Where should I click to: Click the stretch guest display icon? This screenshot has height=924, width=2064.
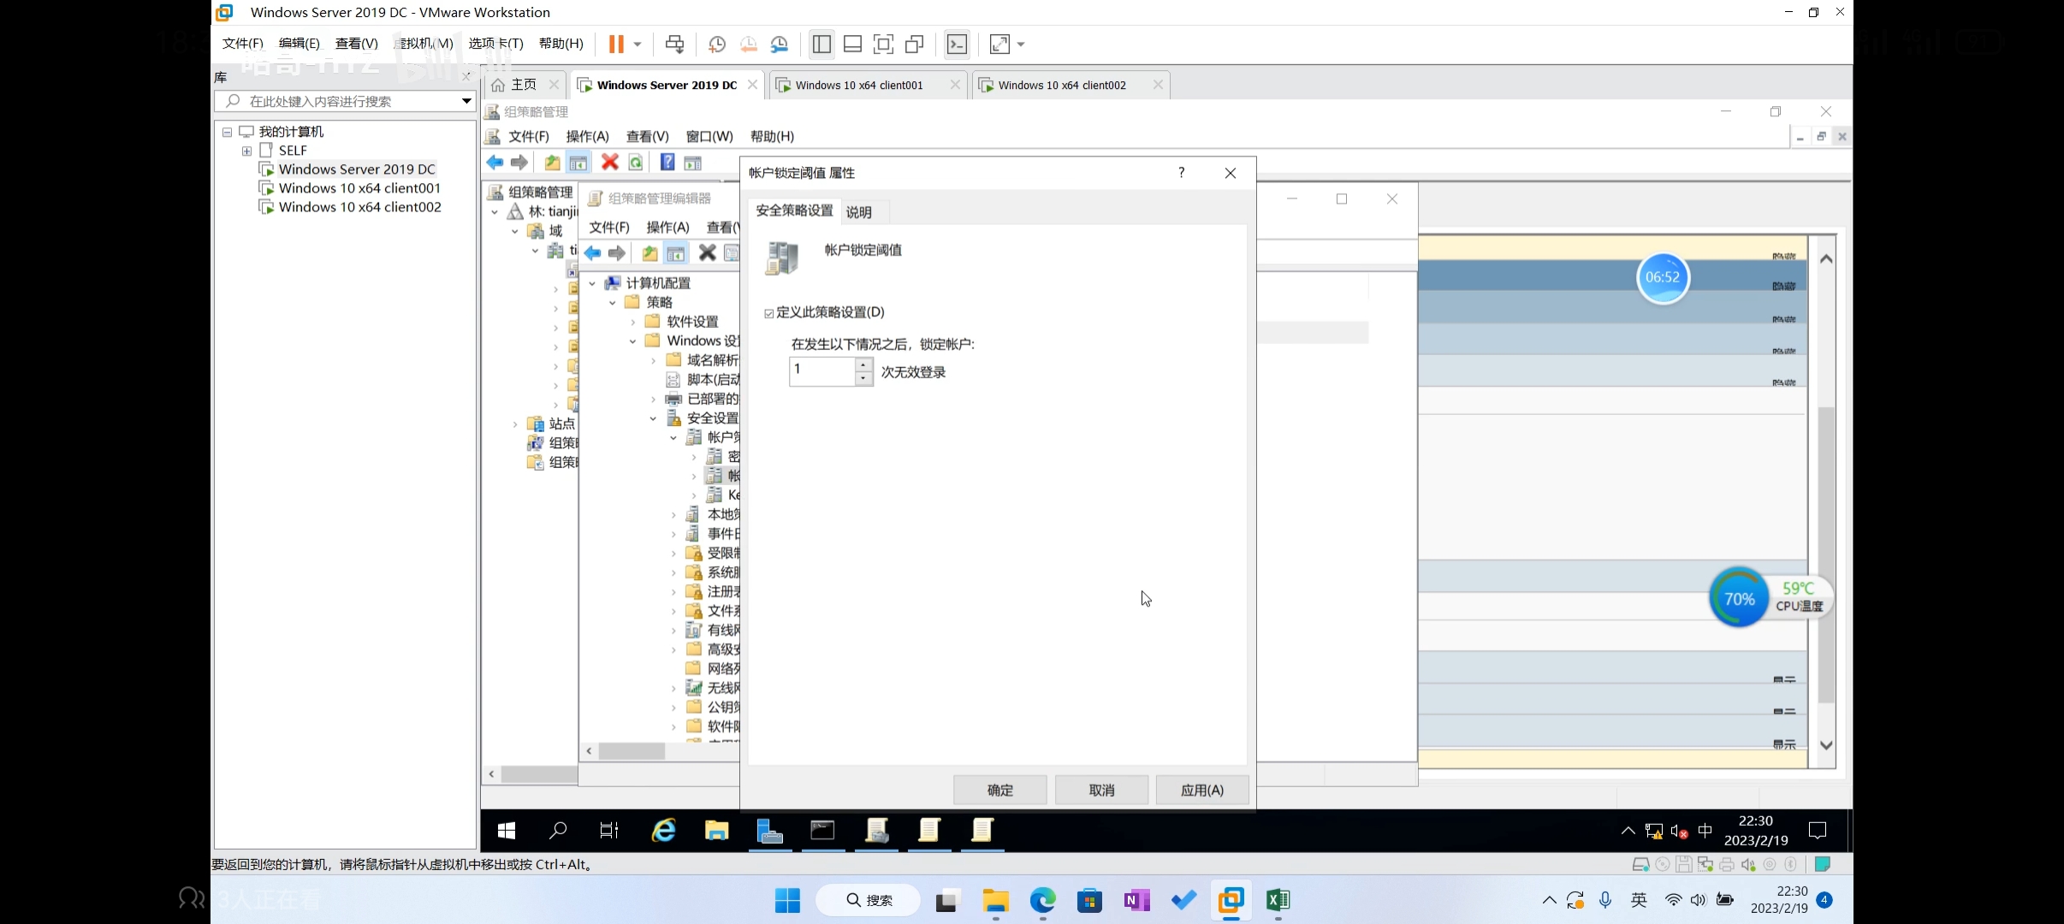(x=999, y=44)
